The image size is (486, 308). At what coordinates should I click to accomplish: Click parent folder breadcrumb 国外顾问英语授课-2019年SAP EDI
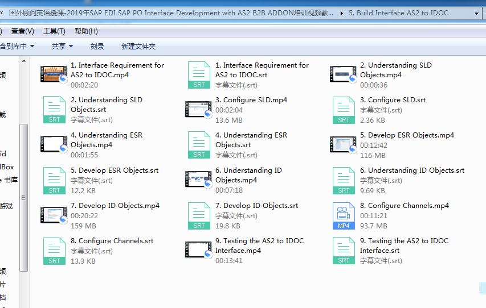coord(171,13)
